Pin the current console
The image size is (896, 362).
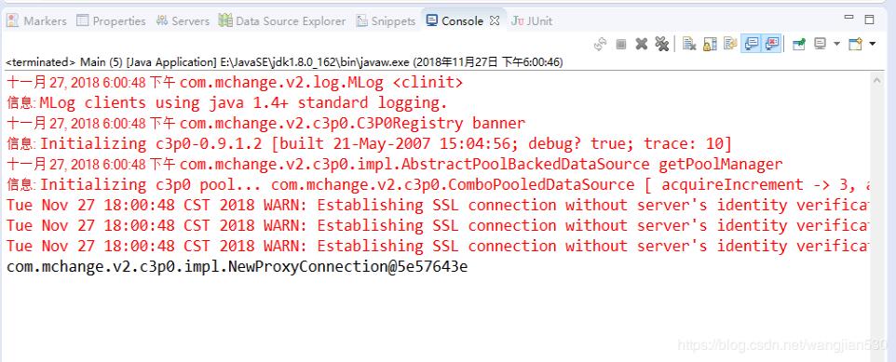799,44
